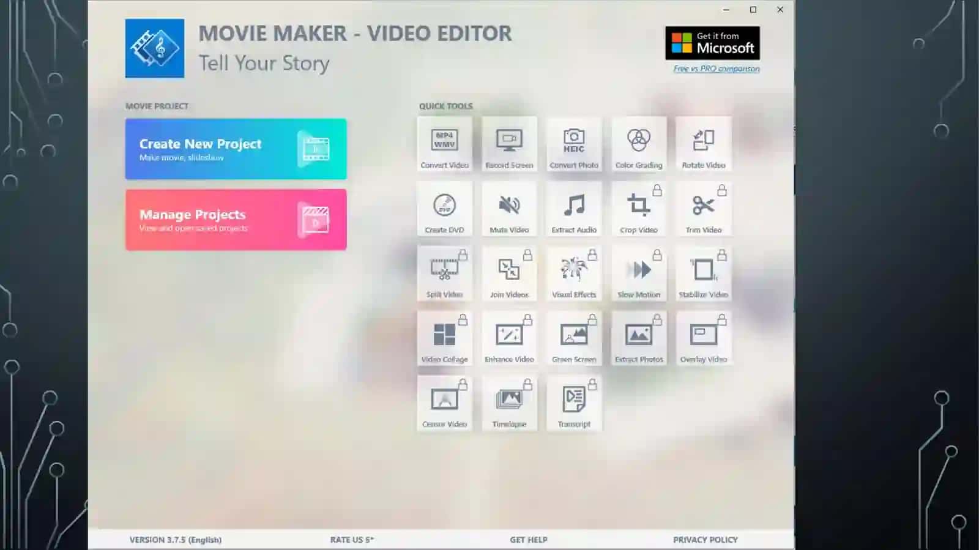The width and height of the screenshot is (979, 550).
Task: Open the Visual Effects tool
Action: pyautogui.click(x=574, y=273)
